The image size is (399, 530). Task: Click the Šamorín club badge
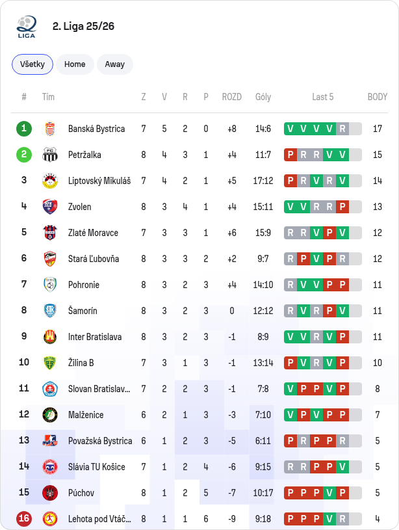click(x=50, y=311)
